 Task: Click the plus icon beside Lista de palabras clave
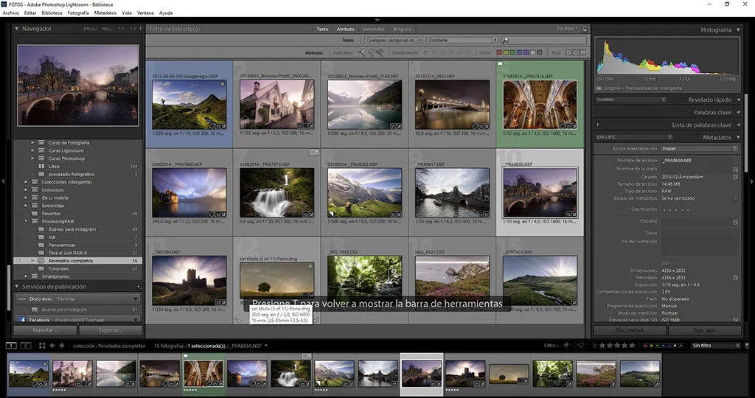[x=598, y=125]
